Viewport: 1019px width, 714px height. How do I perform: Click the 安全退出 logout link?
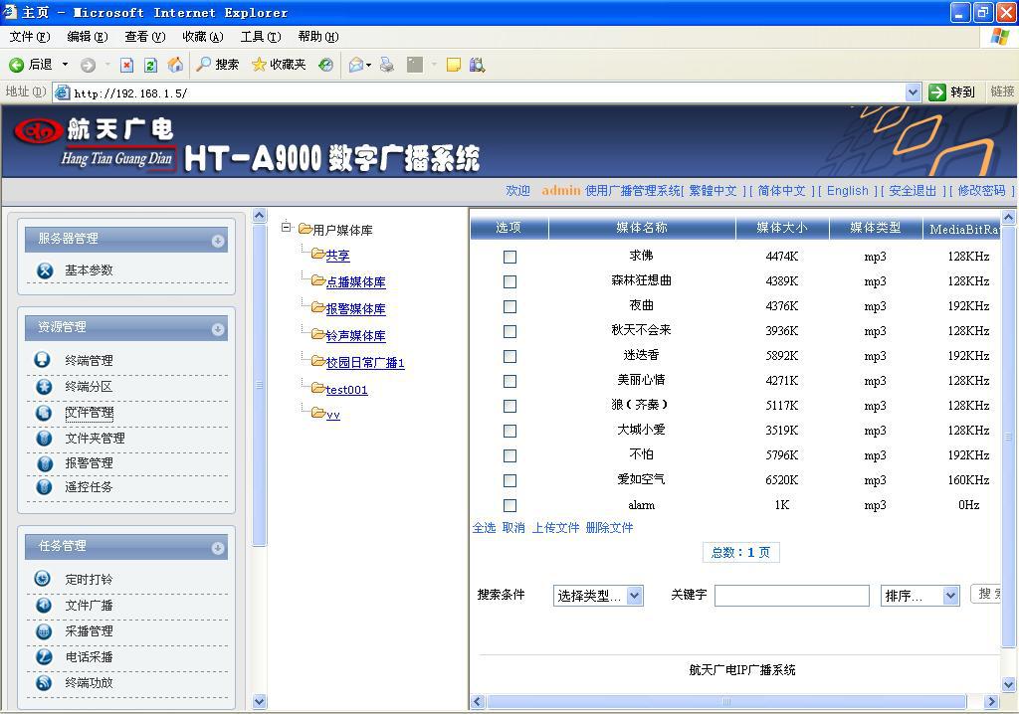pyautogui.click(x=913, y=191)
